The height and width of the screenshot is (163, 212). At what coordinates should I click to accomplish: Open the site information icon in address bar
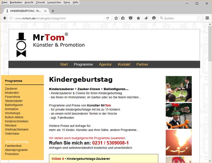(x=11, y=18)
